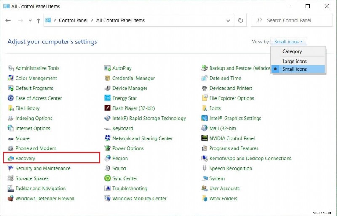This screenshot has height=216, width=337.
Task: Choose Category from the view menu
Action: click(x=292, y=51)
